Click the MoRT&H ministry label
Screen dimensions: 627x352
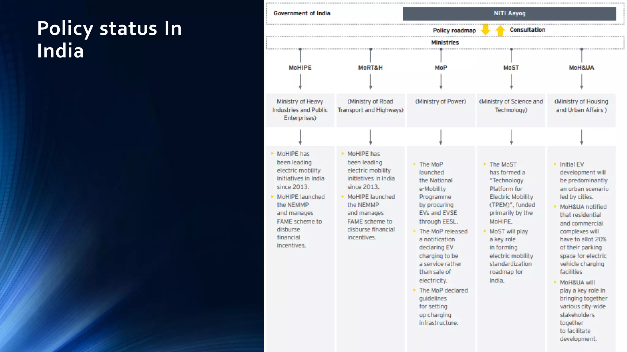[x=370, y=68]
